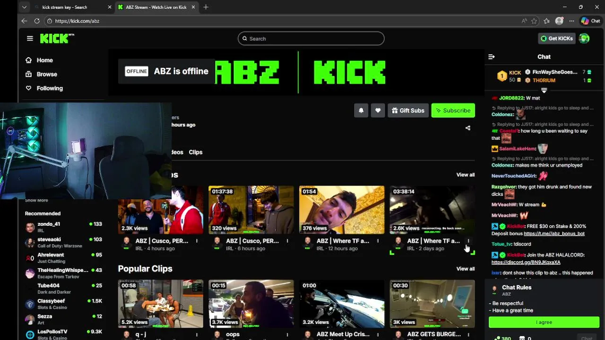The height and width of the screenshot is (340, 605).
Task: Open Ahrelevant recommended channel
Action: [x=63, y=258]
